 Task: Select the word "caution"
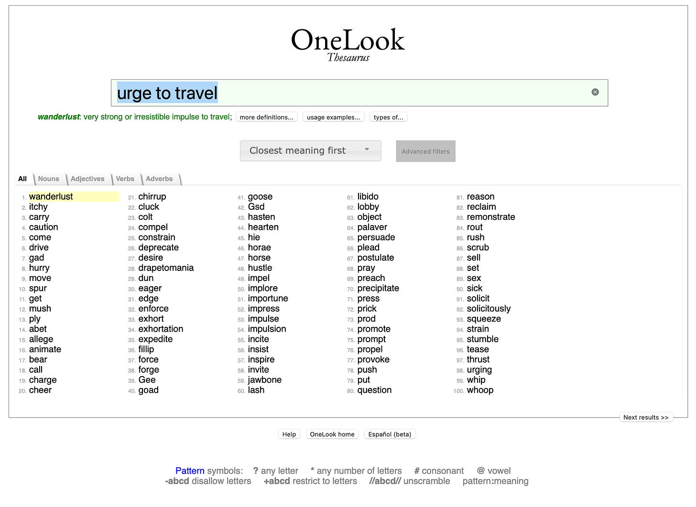click(x=43, y=227)
